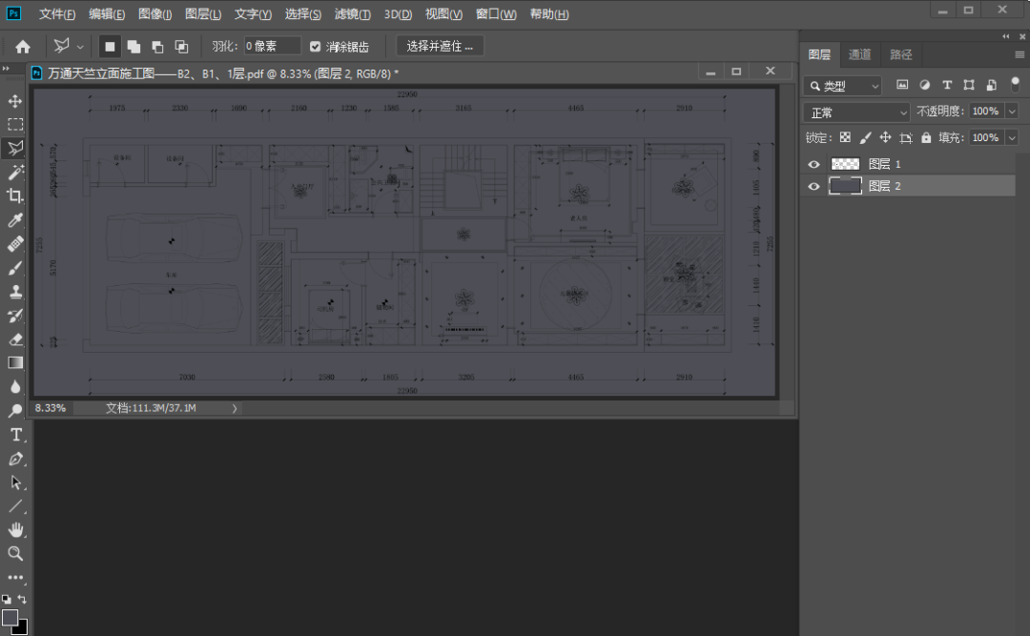This screenshot has width=1030, height=636.
Task: Lock layer position
Action: (885, 137)
